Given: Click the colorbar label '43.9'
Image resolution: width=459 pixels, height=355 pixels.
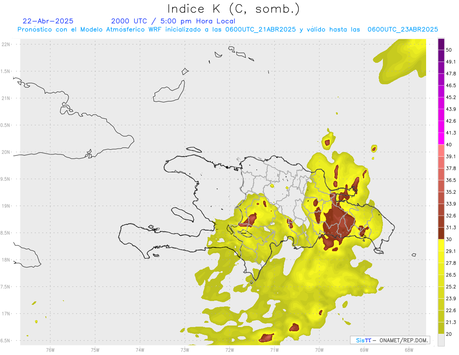Looking at the screenshot, I should 451,109.
